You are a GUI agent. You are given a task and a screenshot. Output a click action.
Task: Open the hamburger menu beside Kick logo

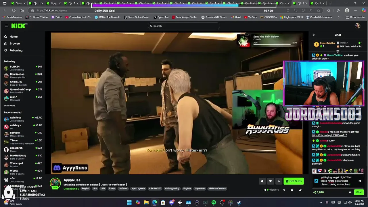pyautogui.click(x=6, y=26)
